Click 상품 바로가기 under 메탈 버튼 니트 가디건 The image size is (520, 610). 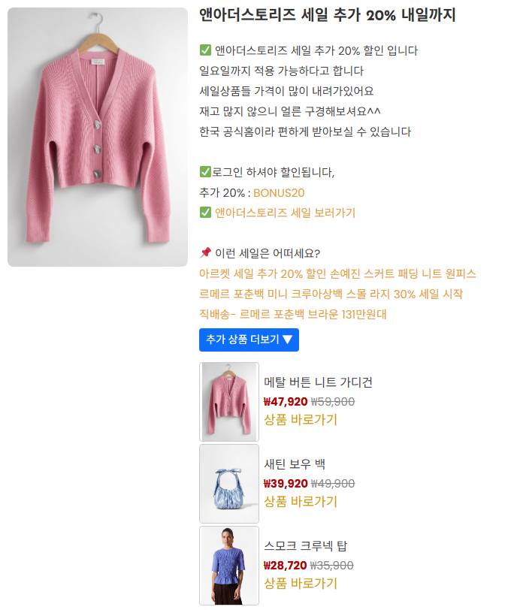pos(301,419)
